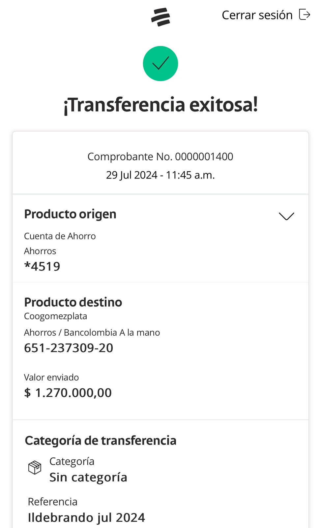The width and height of the screenshot is (321, 528).
Task: Click the Comprobante No. 0000001400 text
Action: click(160, 156)
